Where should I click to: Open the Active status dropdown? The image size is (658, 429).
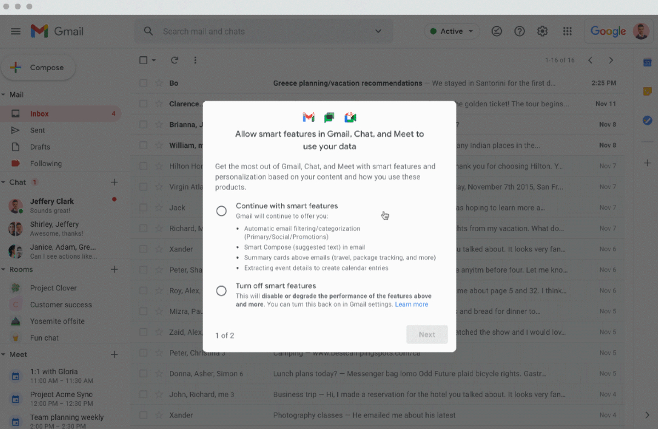click(452, 31)
